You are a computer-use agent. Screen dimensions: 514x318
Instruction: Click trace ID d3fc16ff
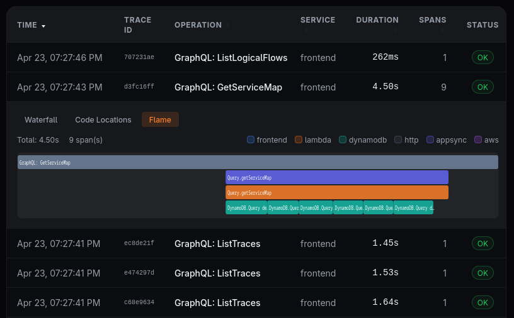point(139,86)
